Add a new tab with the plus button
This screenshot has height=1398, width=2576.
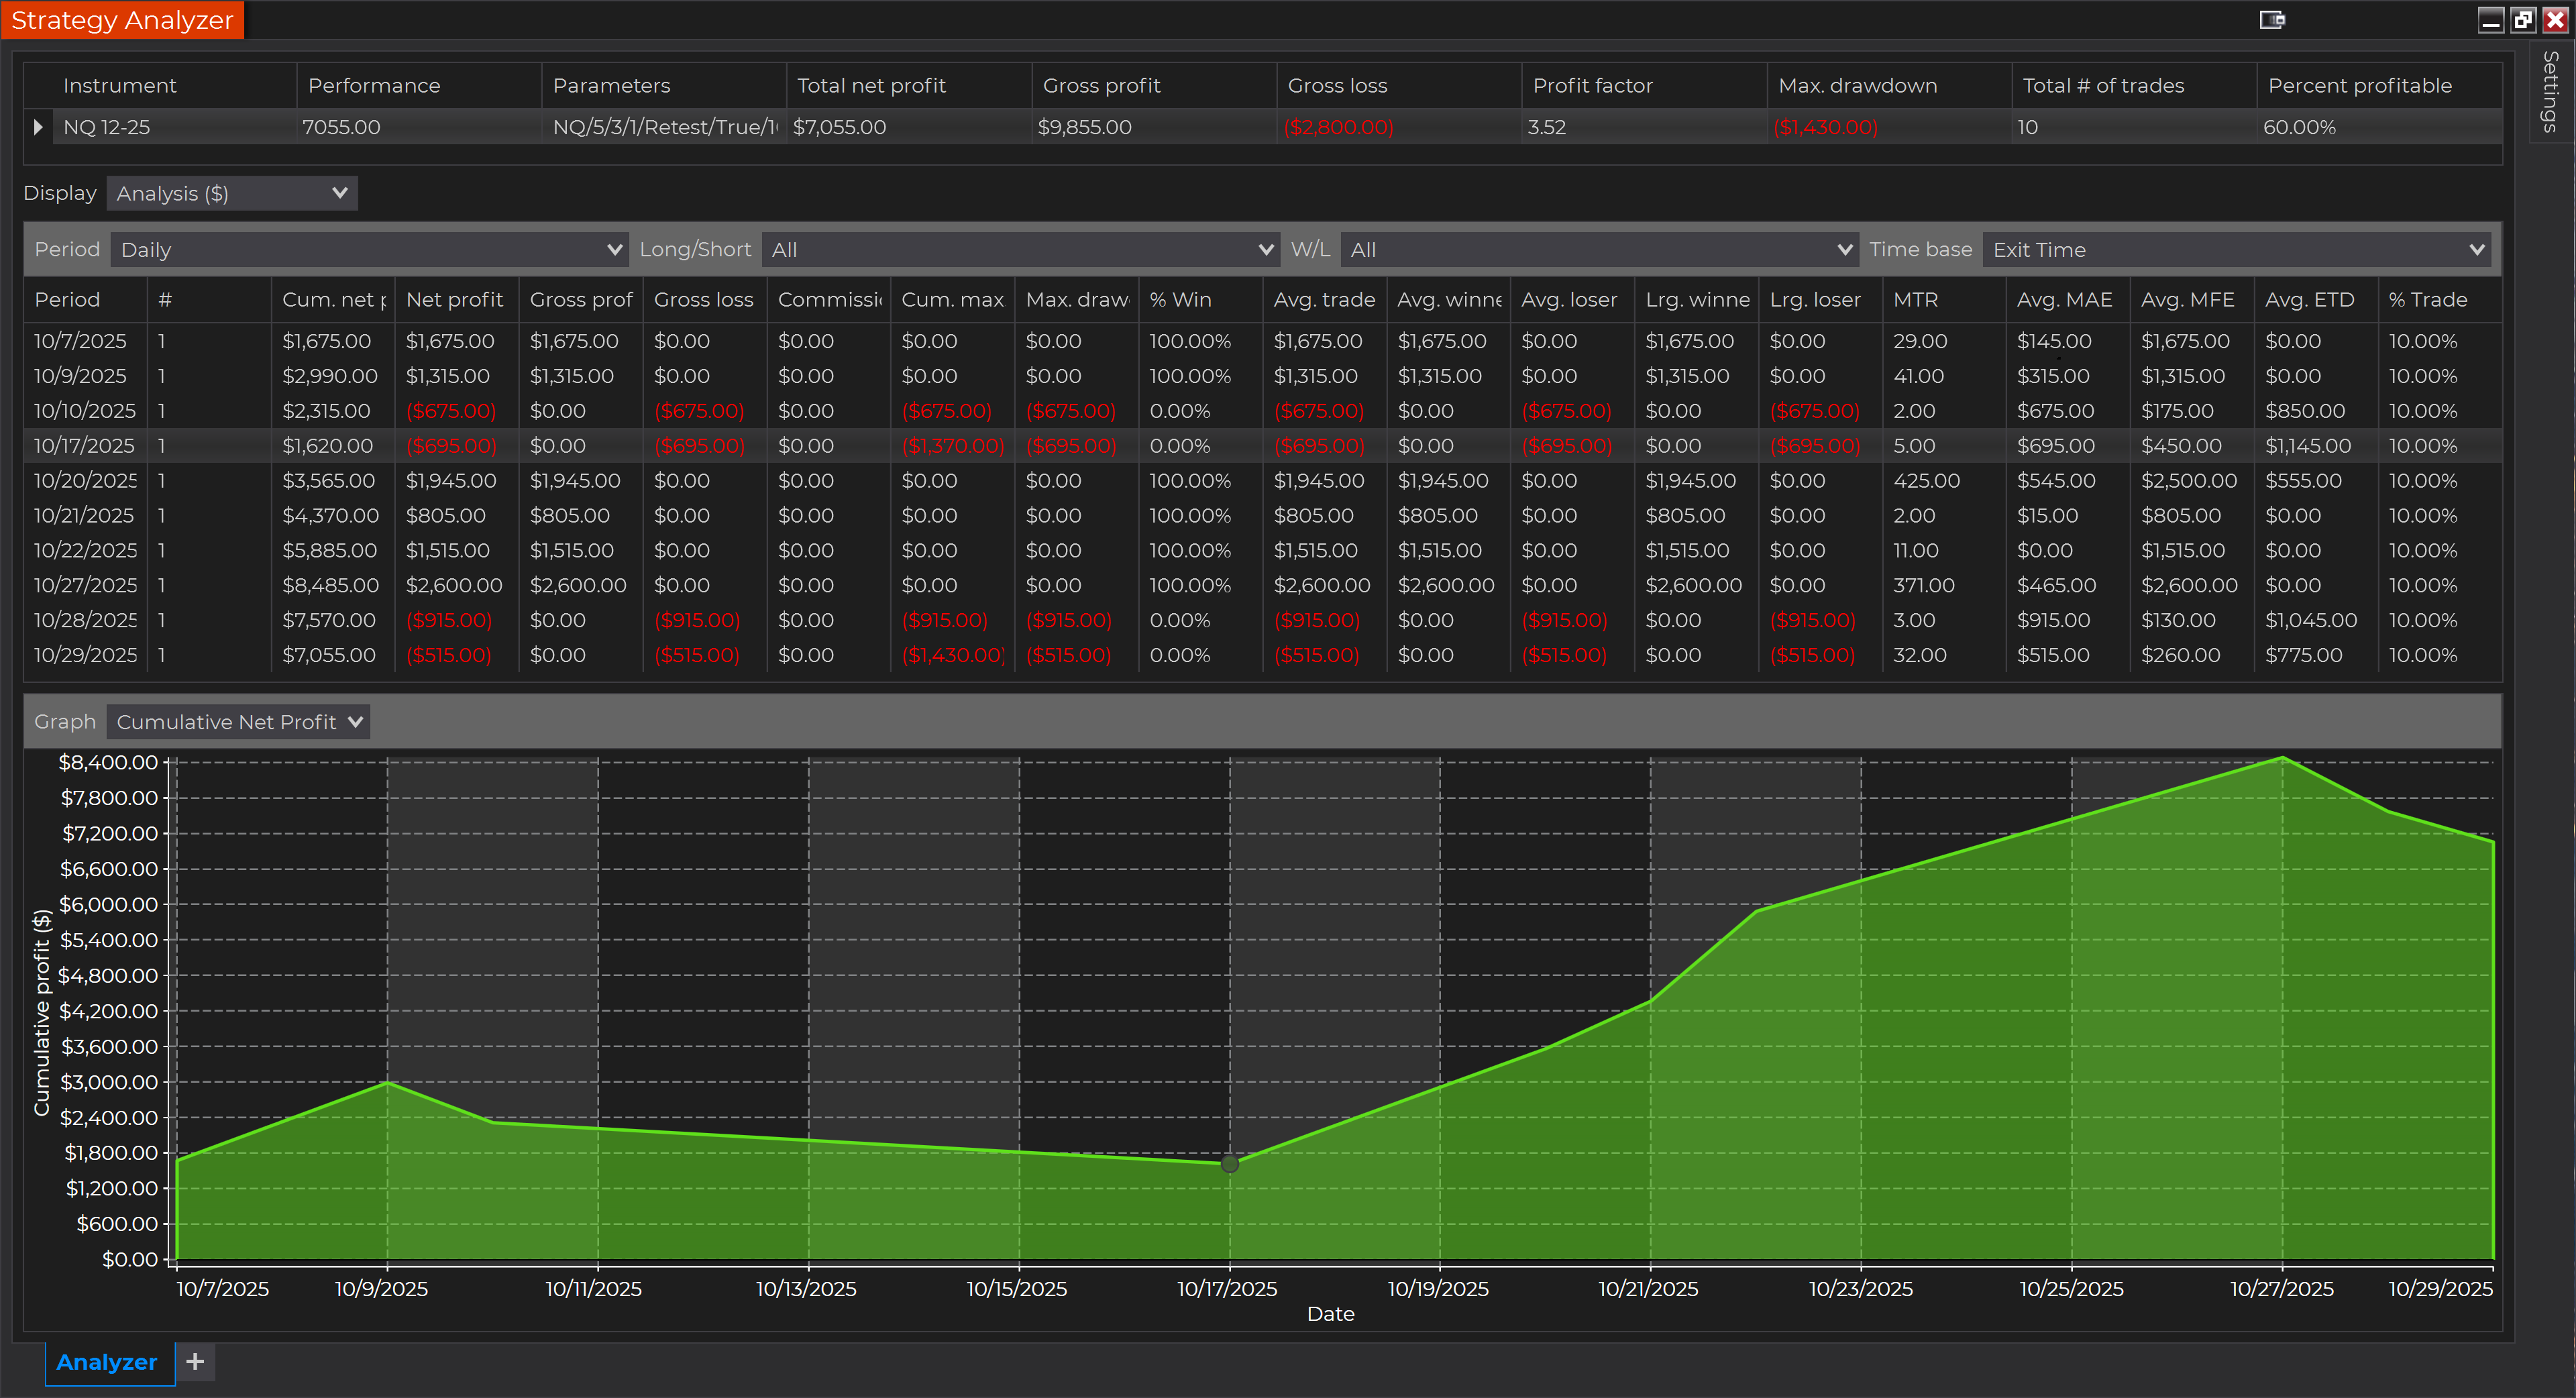[x=195, y=1361]
